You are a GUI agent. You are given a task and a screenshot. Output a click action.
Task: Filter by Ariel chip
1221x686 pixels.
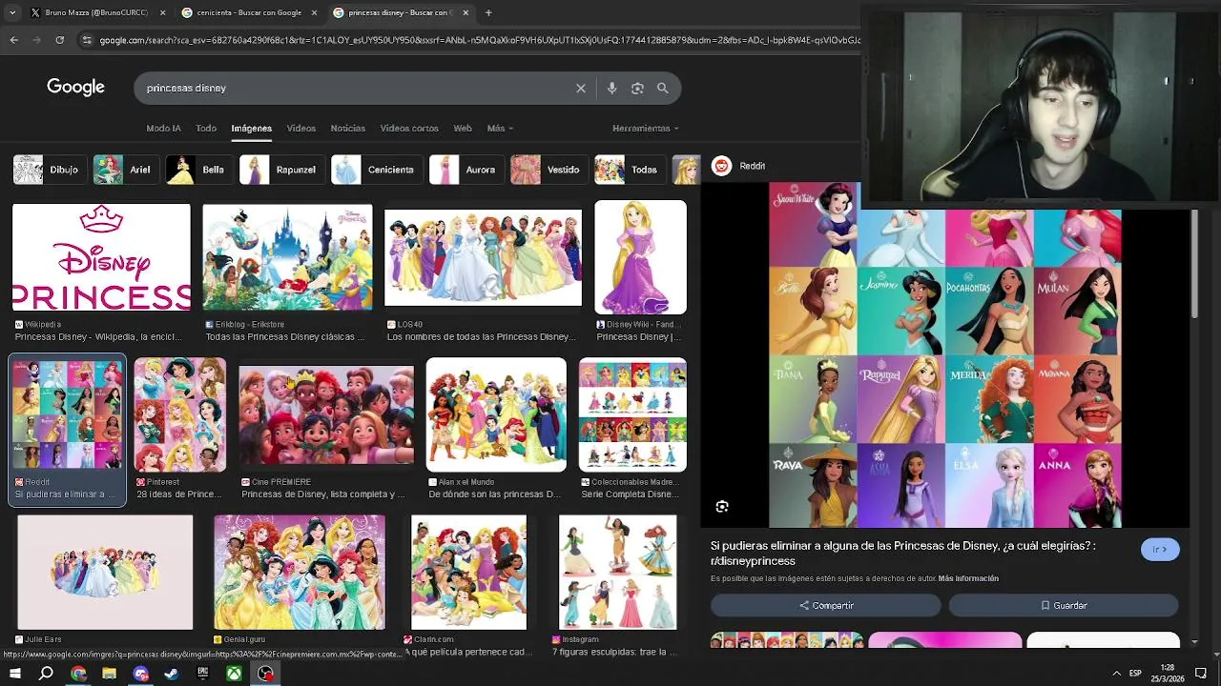(x=125, y=170)
